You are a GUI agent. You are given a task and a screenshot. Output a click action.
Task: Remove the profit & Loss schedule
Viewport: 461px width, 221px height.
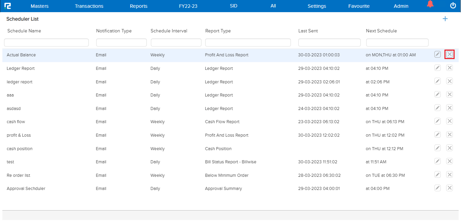pos(450,135)
